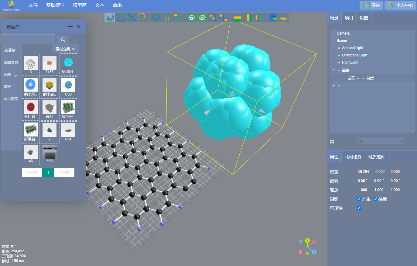Minimize the 模型库 panel
The width and height of the screenshot is (417, 266).
[x=70, y=27]
